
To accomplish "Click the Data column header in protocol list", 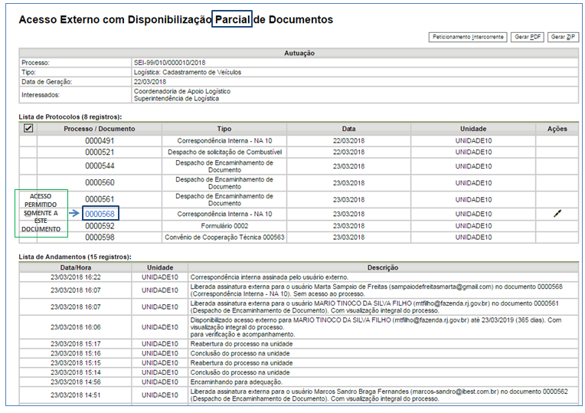I will 348,129.
